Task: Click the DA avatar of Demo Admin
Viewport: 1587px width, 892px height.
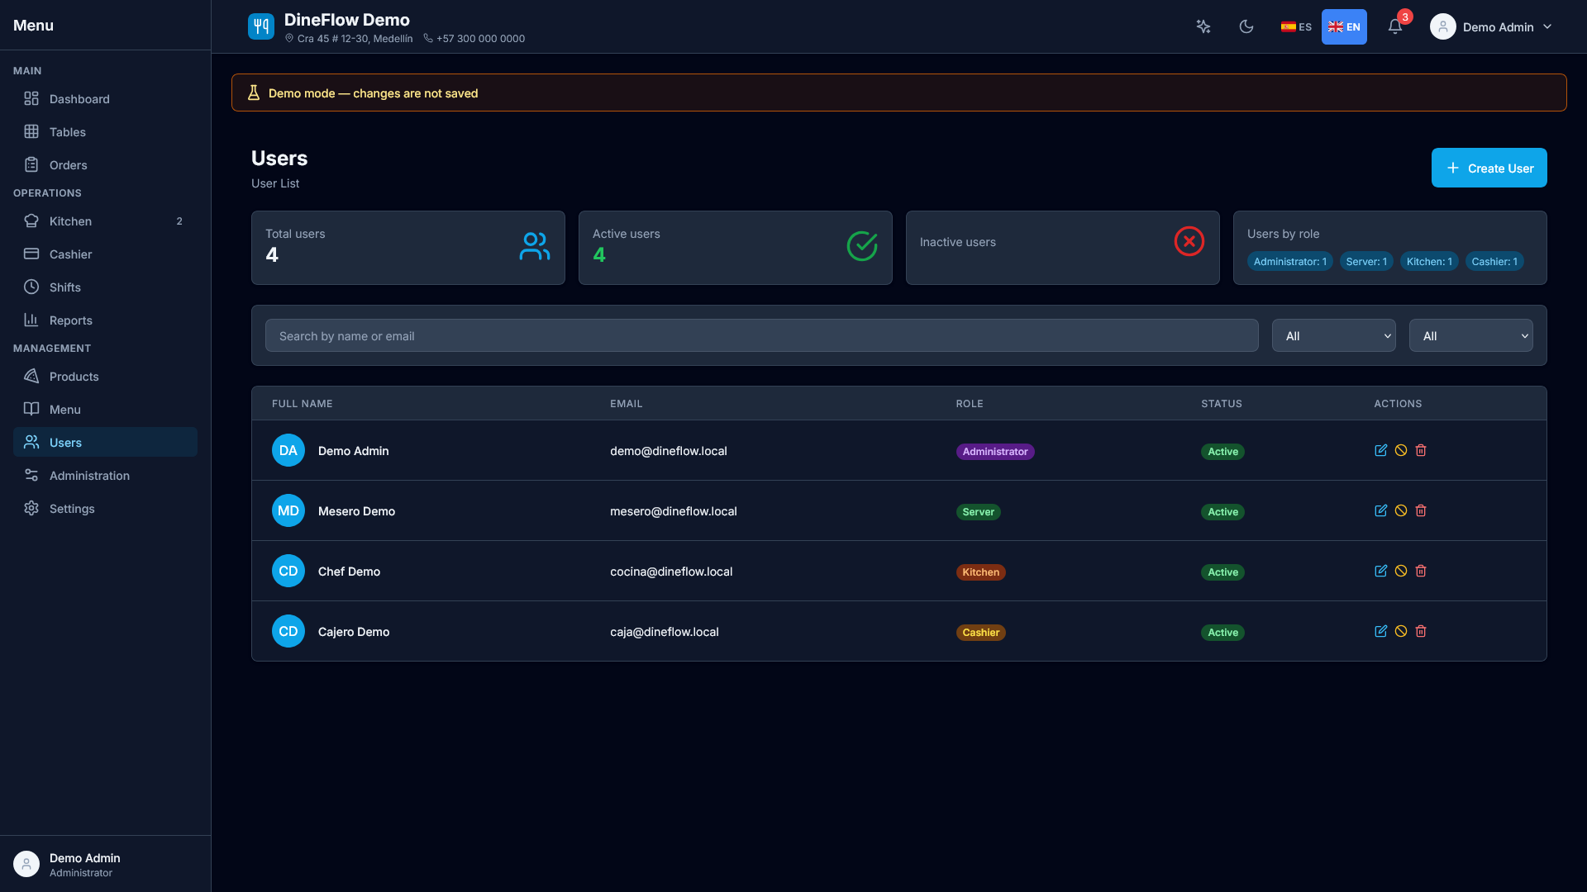Action: (288, 450)
